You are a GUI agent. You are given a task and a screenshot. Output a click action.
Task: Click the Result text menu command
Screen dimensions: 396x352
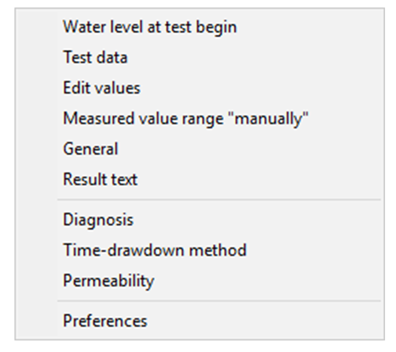pyautogui.click(x=101, y=179)
